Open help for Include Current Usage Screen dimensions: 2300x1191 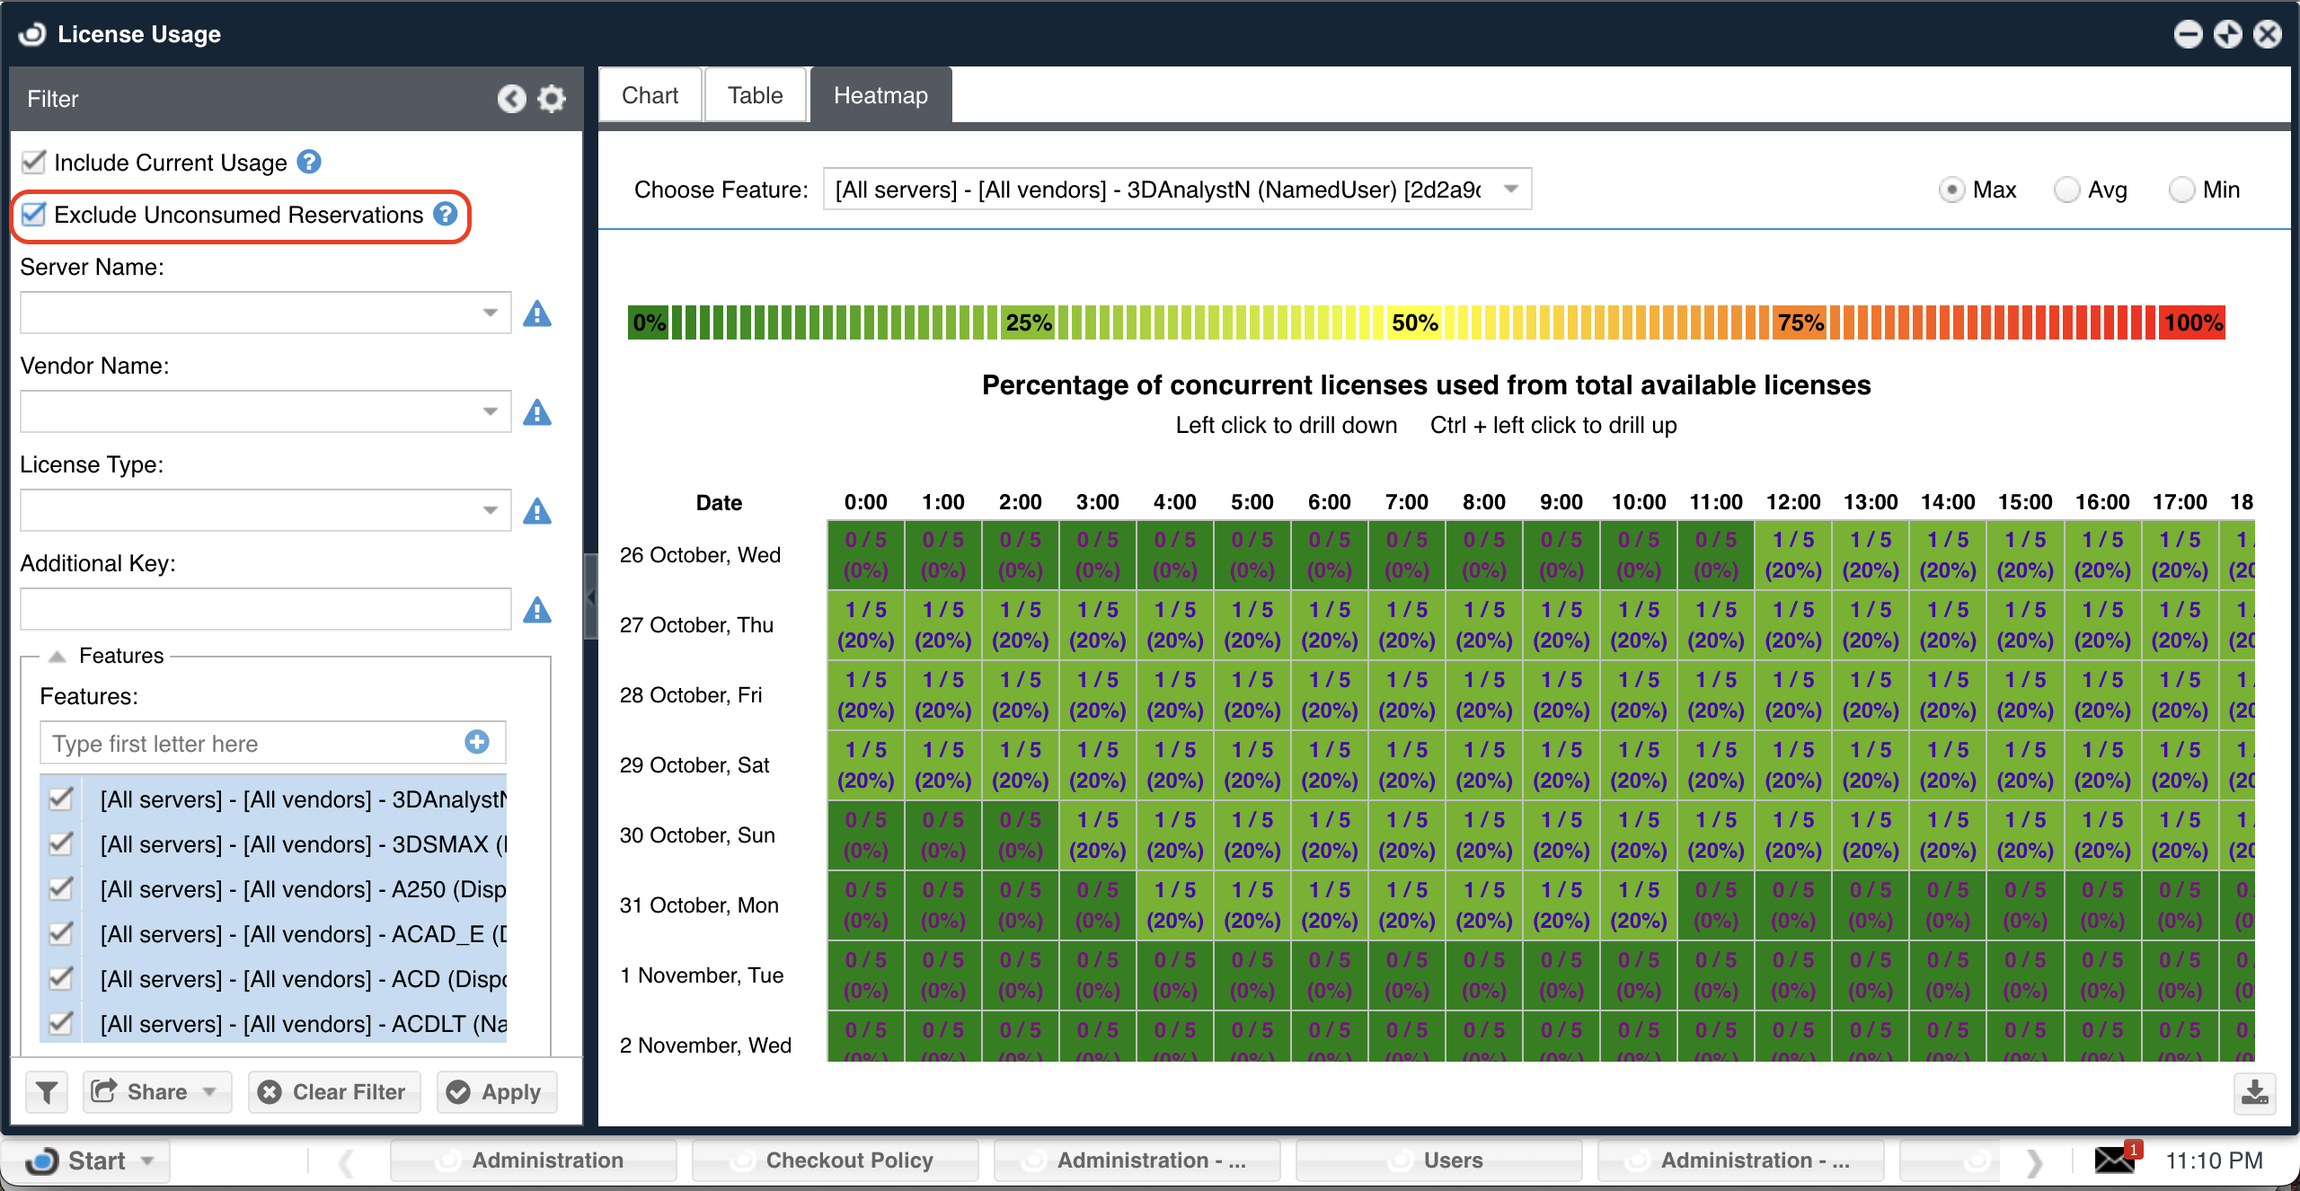pyautogui.click(x=309, y=162)
